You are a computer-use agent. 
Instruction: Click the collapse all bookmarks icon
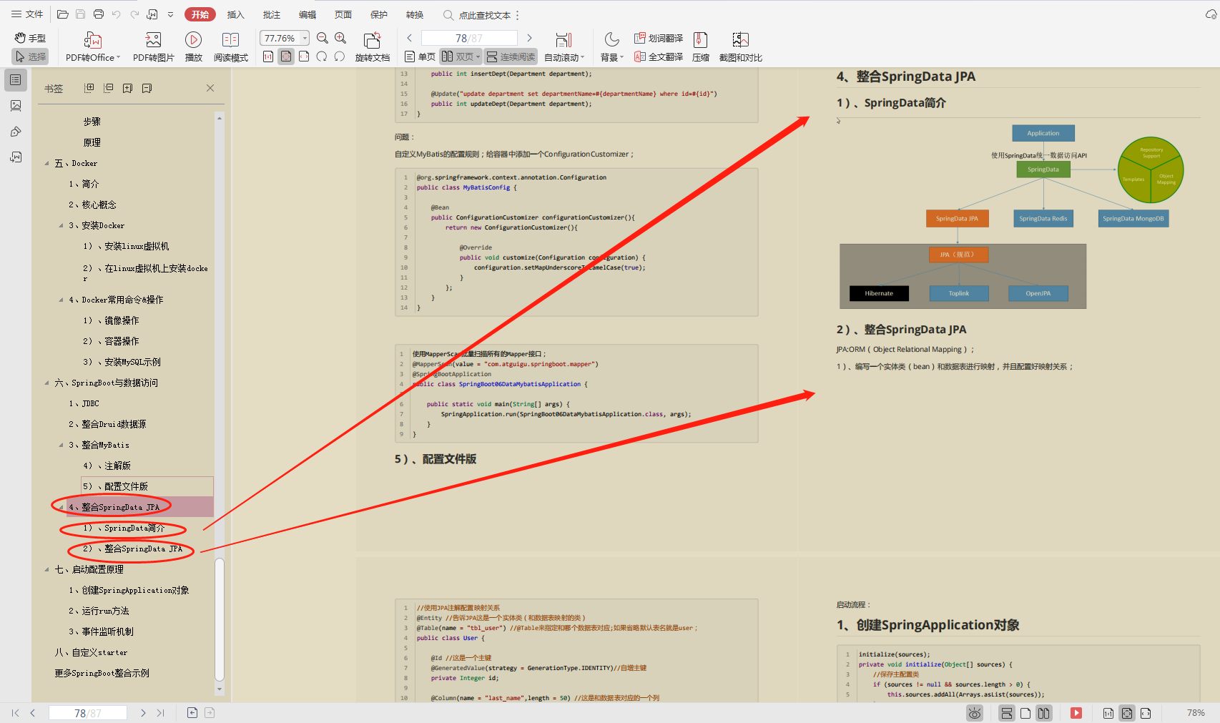108,88
